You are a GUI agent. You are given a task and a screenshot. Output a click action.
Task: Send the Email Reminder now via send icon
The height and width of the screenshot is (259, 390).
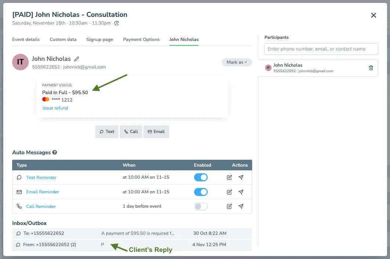pyautogui.click(x=241, y=192)
